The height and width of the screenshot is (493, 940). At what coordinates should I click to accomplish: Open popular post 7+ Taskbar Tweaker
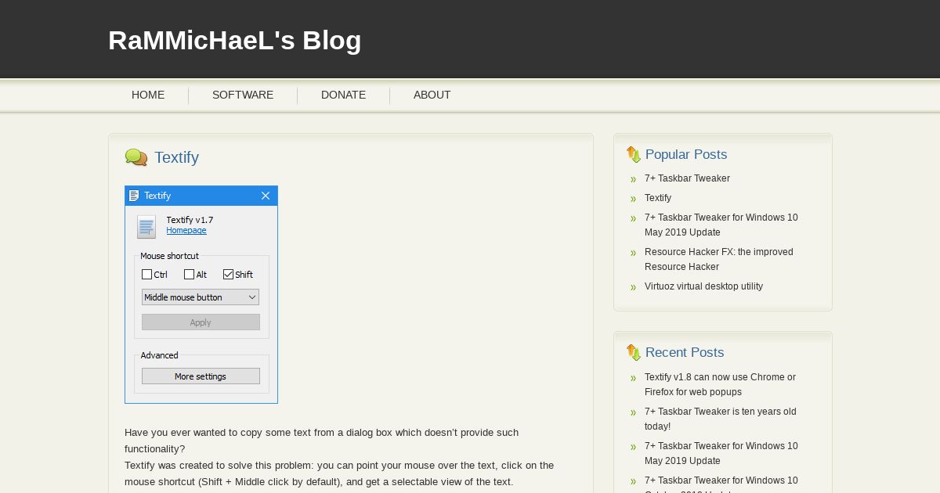(x=687, y=178)
